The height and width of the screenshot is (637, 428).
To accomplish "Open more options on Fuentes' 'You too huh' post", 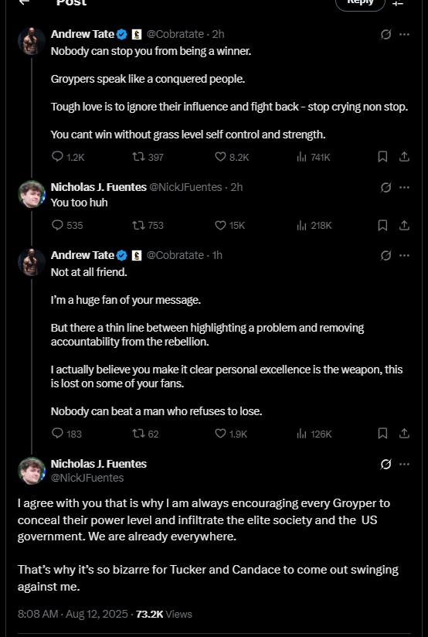I will click(x=405, y=187).
